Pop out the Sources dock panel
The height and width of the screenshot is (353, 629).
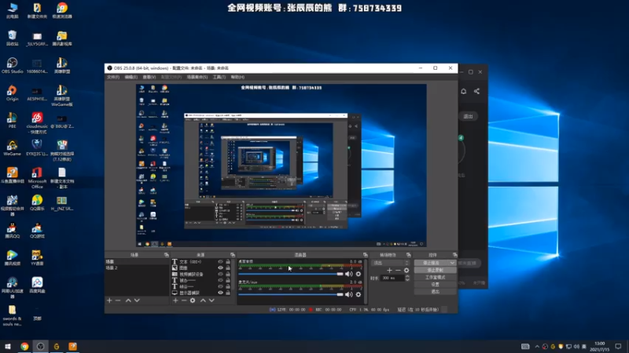click(x=232, y=255)
